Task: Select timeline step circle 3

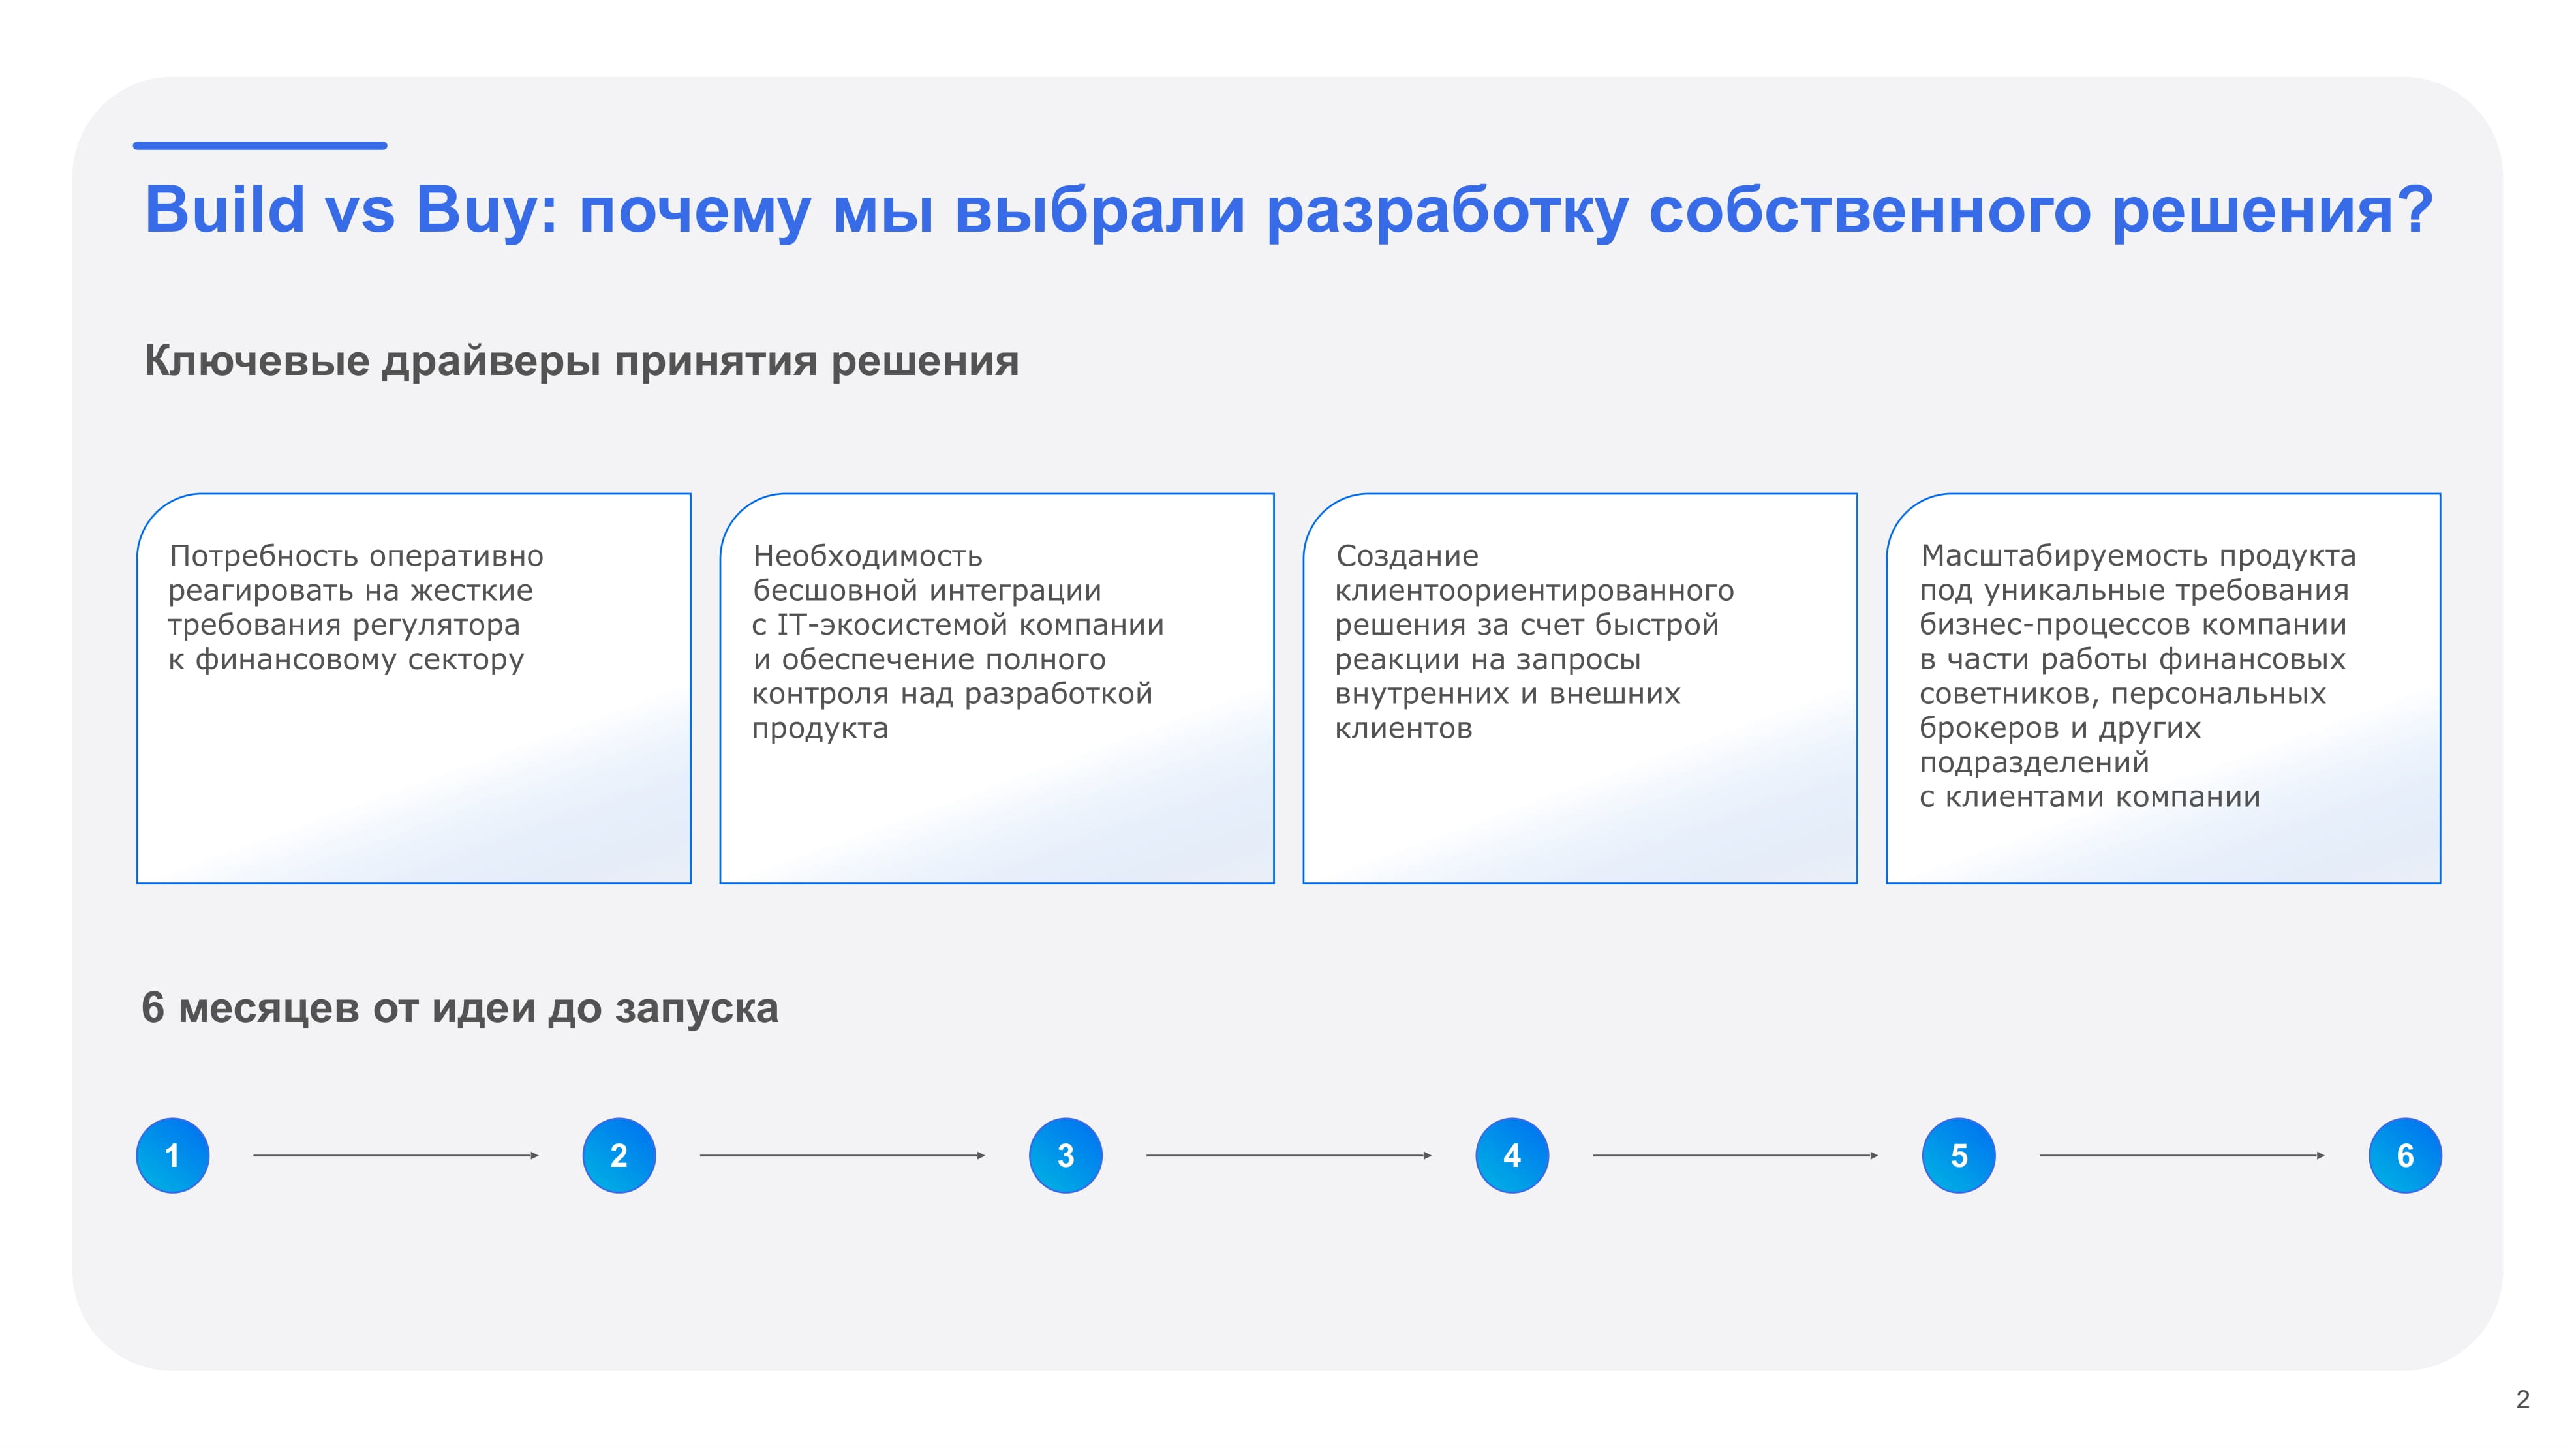Action: [1066, 1155]
